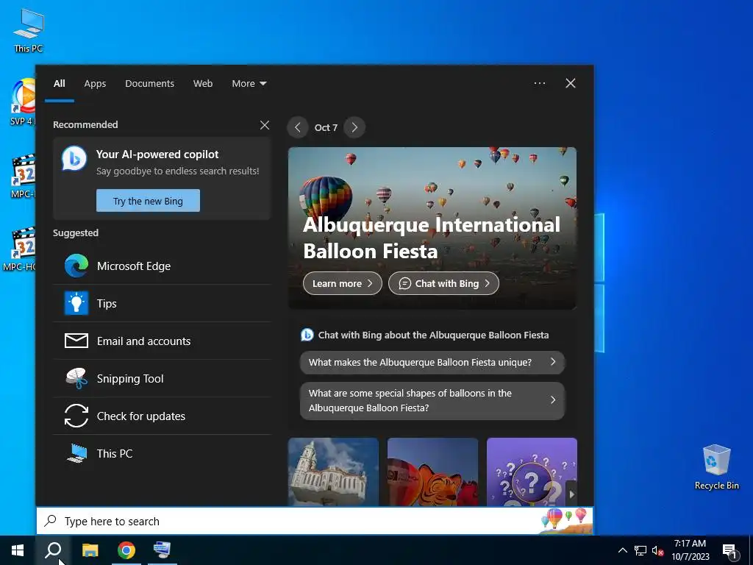
Task: Click the taskbar clock showing 7:17 AM
Action: point(690,550)
